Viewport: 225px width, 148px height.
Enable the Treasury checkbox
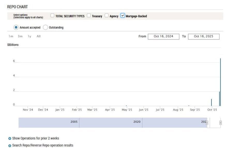click(x=89, y=15)
